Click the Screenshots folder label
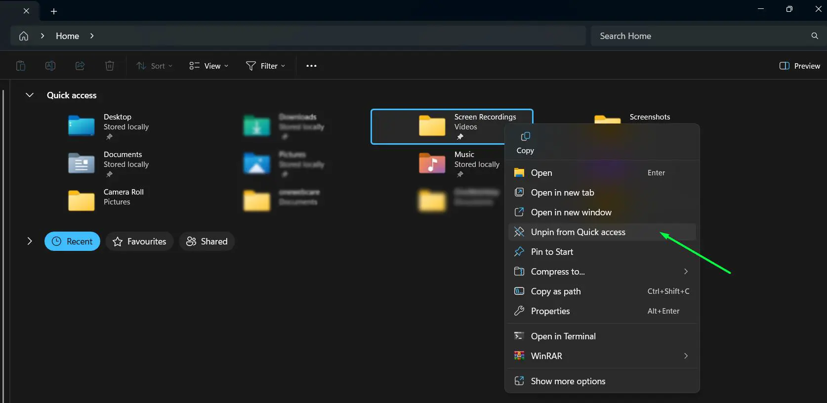 click(x=650, y=117)
